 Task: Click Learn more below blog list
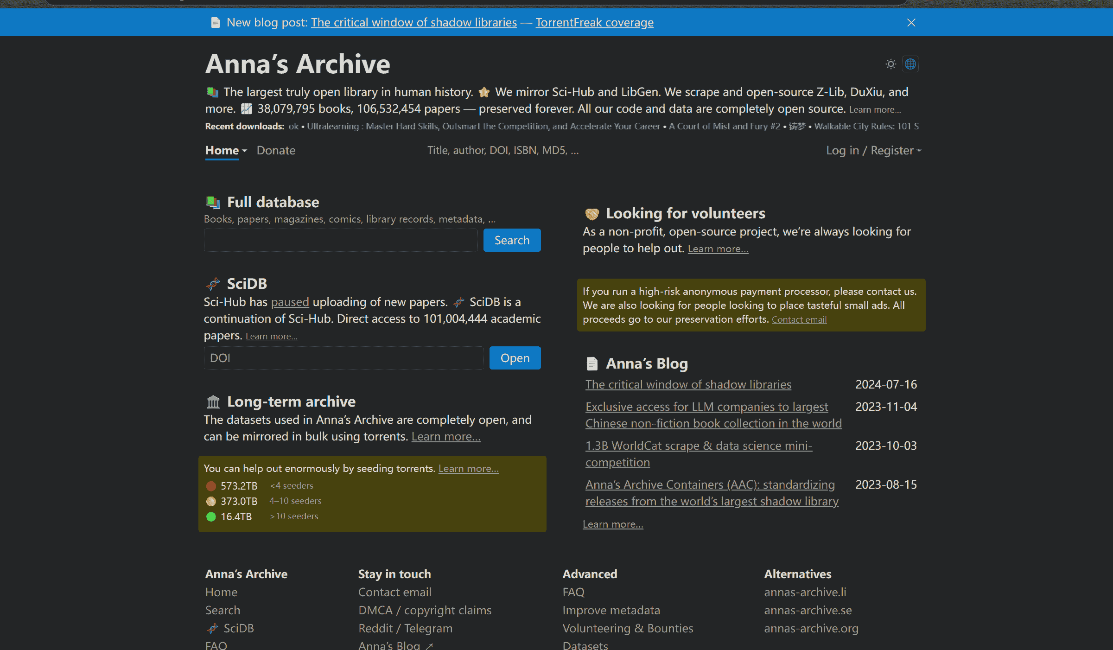click(613, 524)
